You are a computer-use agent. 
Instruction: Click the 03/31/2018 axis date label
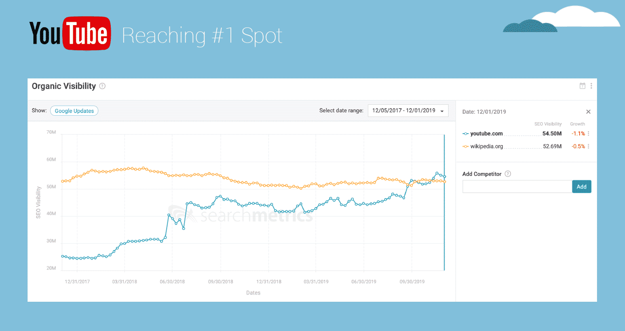125,282
